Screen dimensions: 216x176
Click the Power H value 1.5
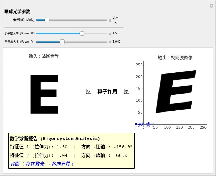115,33
